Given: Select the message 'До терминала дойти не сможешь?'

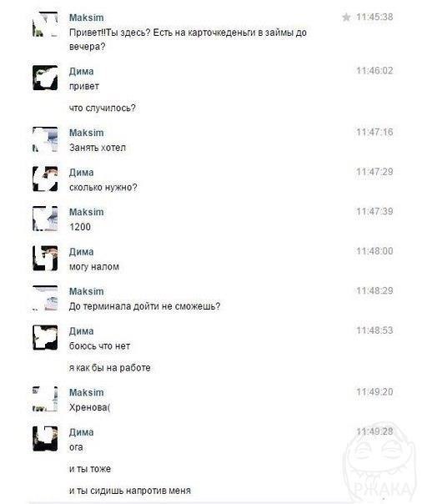Looking at the screenshot, I should (145, 306).
